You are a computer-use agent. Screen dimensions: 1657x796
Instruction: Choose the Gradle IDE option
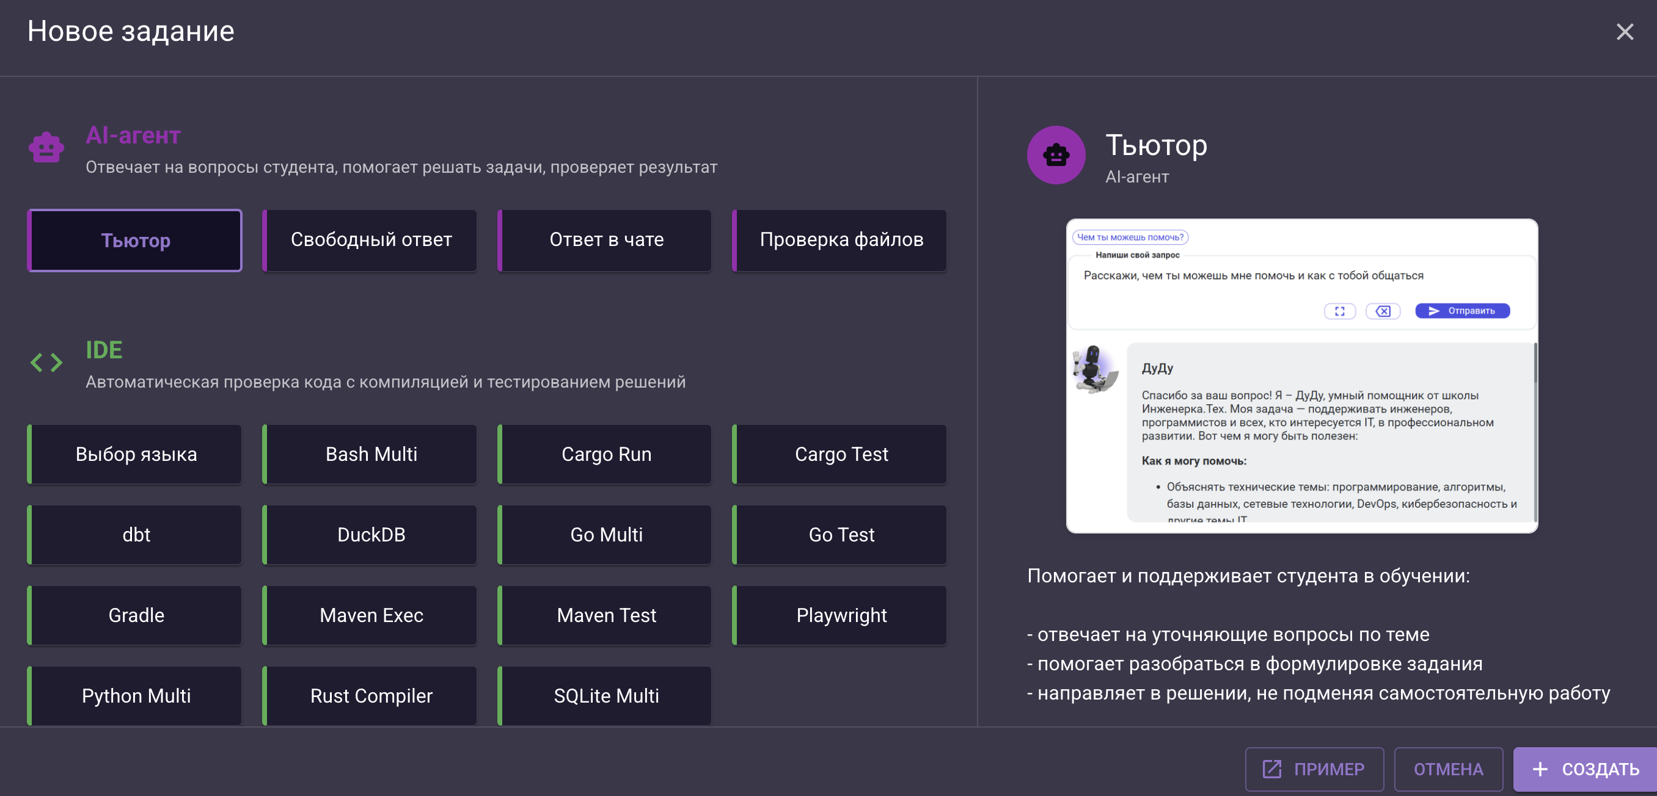135,615
